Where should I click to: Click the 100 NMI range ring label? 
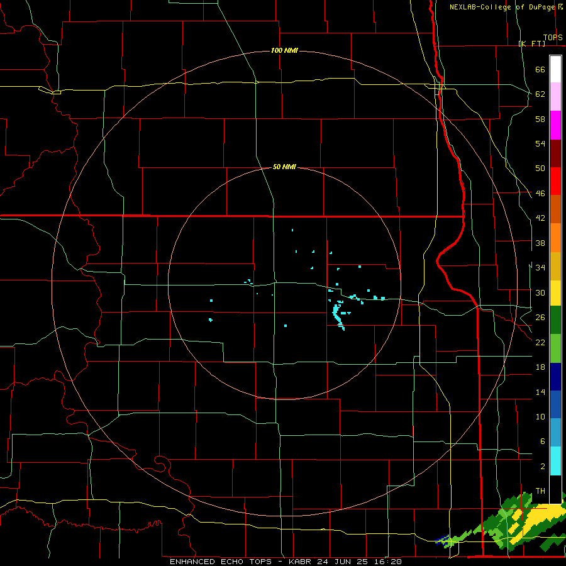click(x=284, y=50)
